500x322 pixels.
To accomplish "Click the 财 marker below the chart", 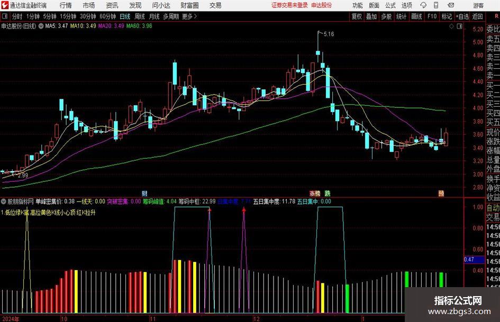I will [x=144, y=194].
